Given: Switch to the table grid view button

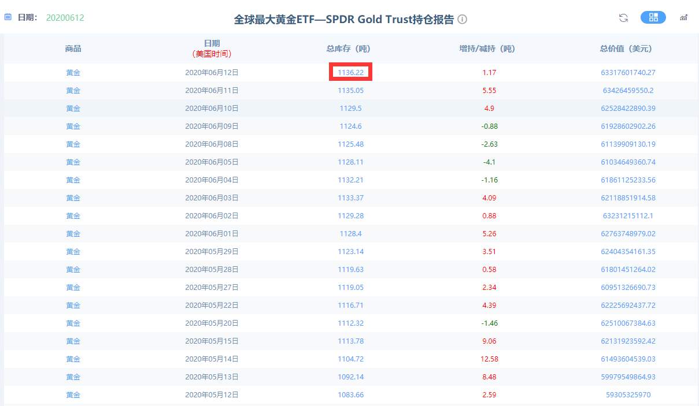Looking at the screenshot, I should pyautogui.click(x=653, y=17).
